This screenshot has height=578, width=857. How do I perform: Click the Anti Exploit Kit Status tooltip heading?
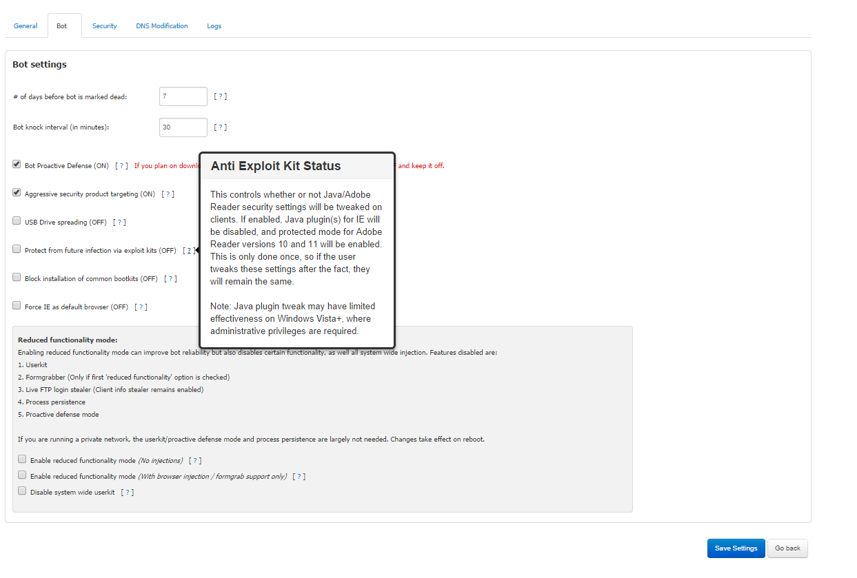276,166
